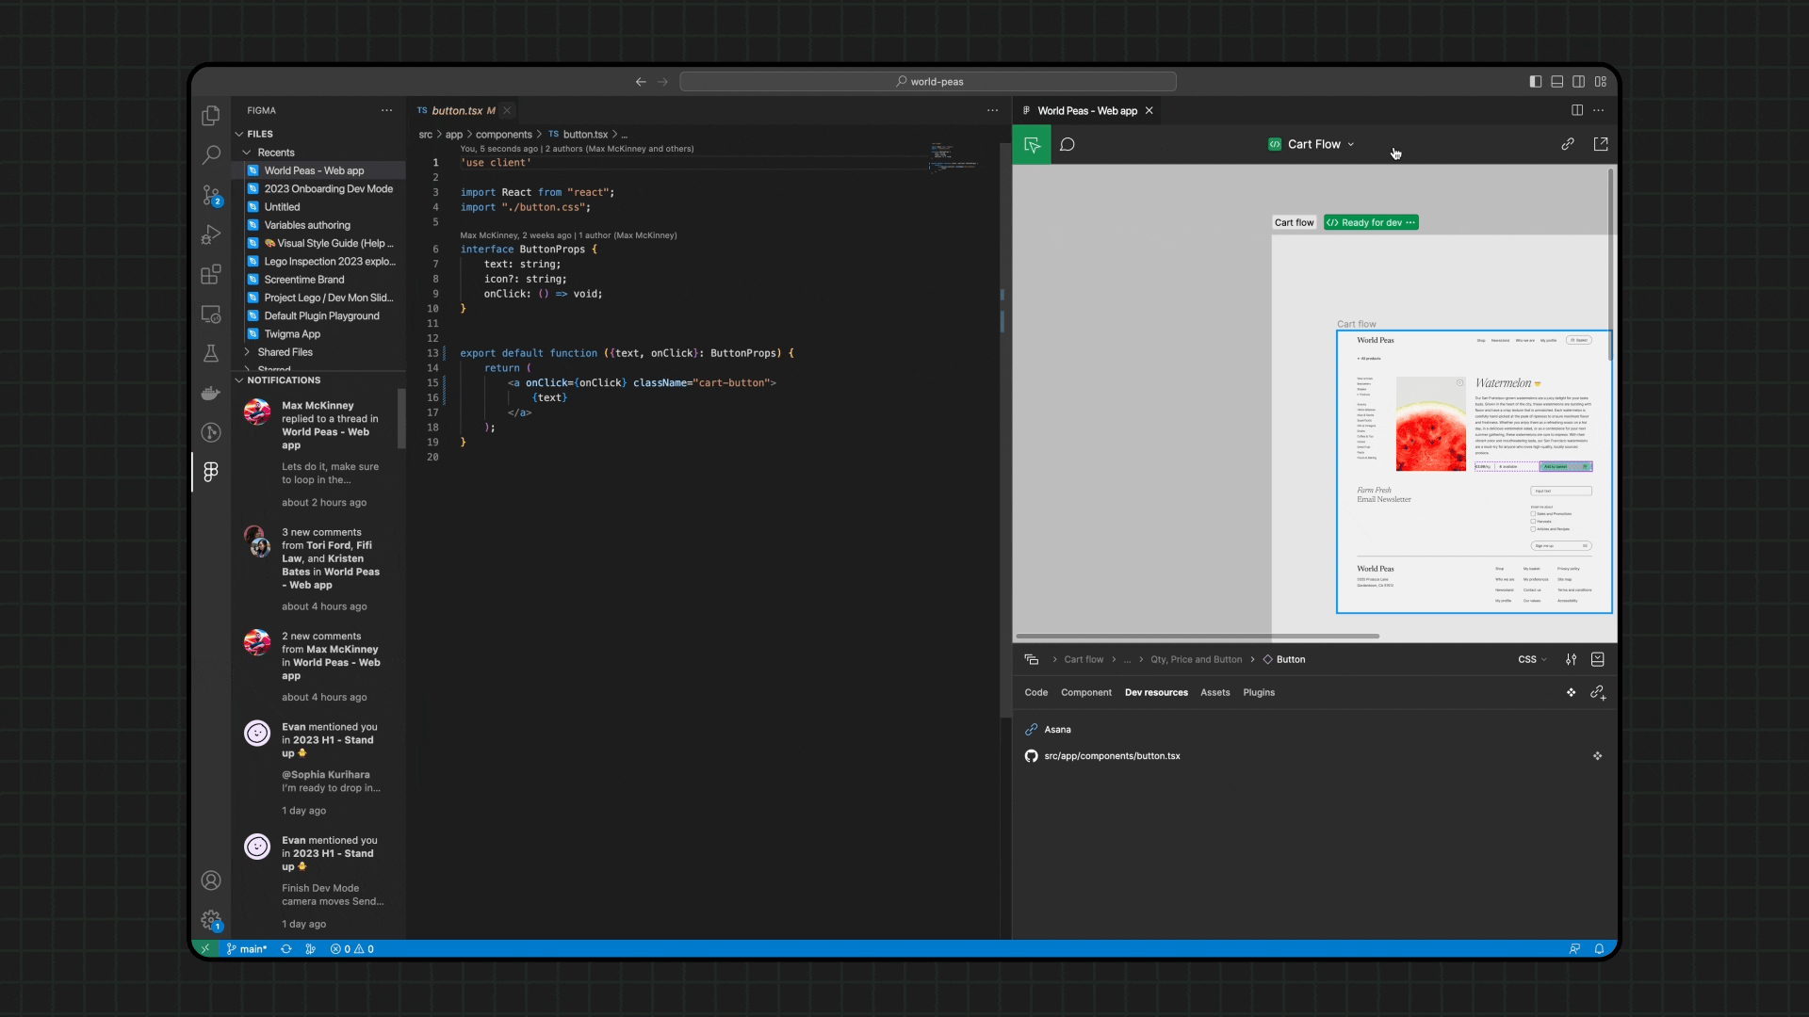
Task: Copy the Figma link using the chain icon
Action: pos(1568,144)
